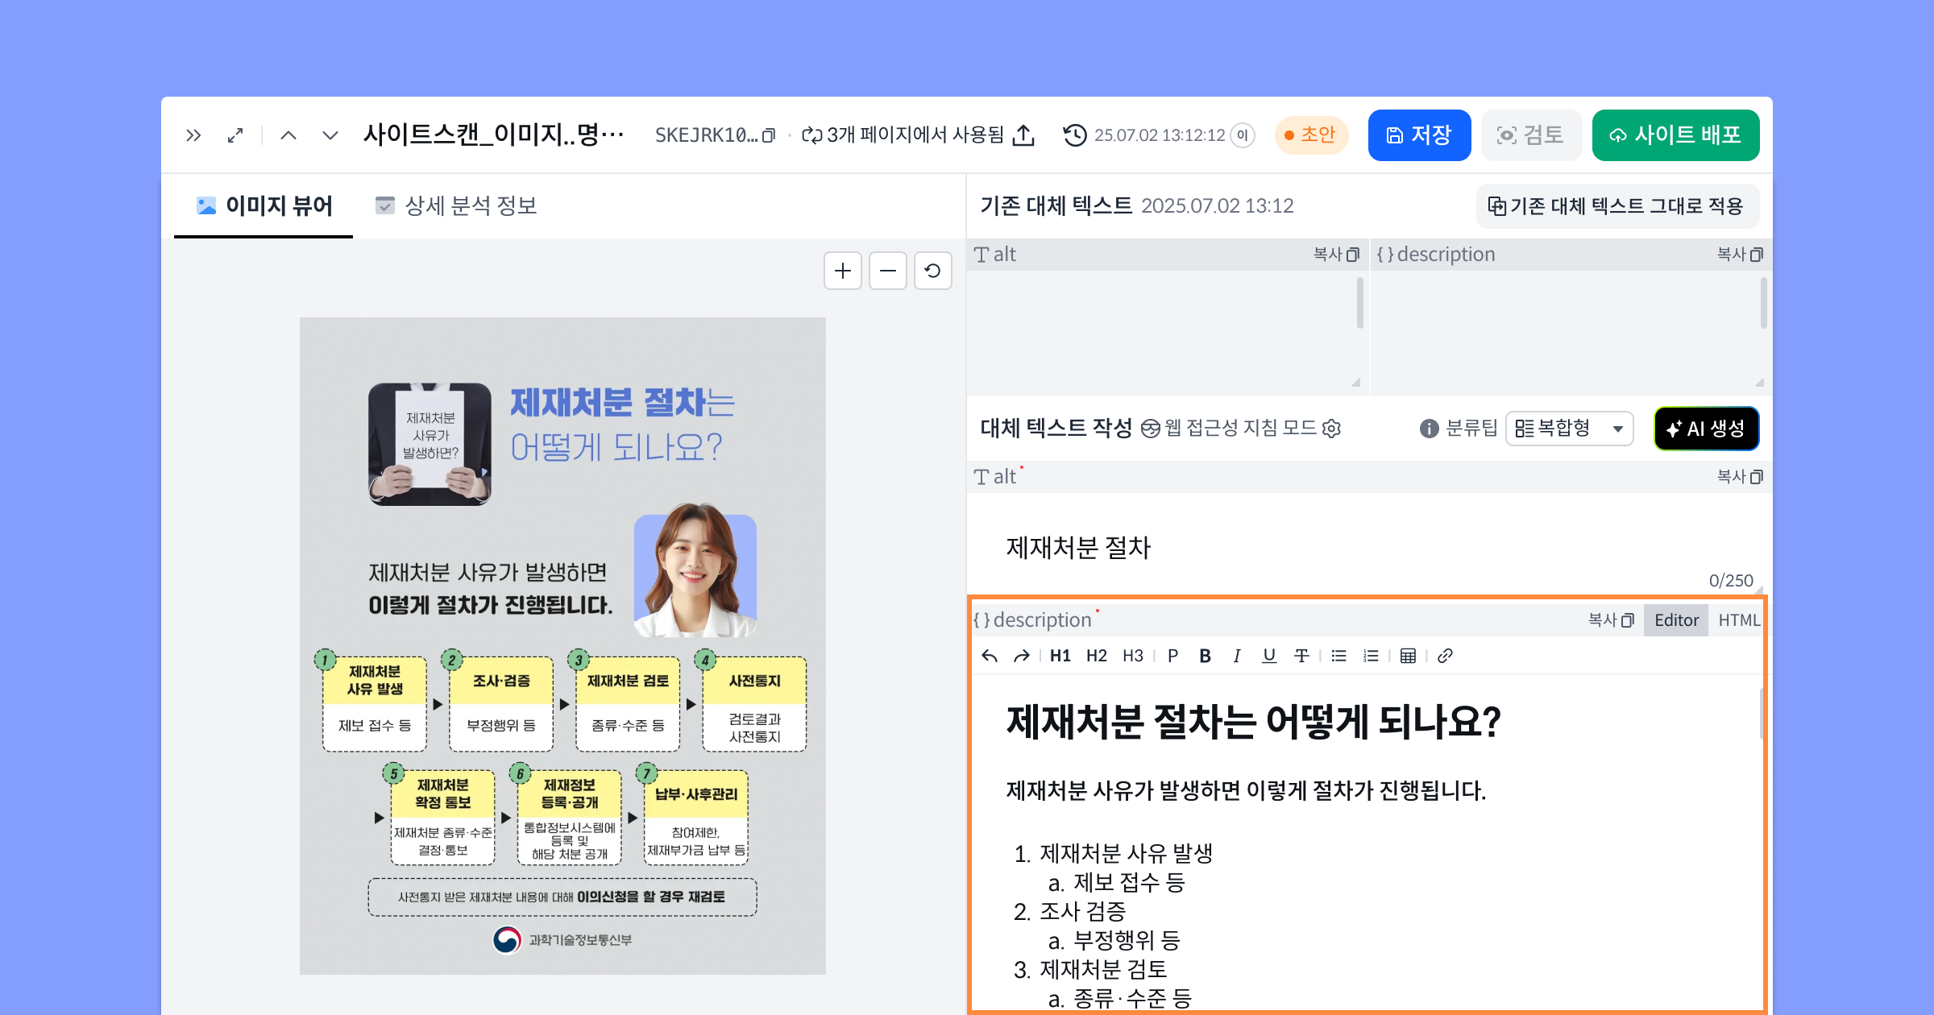This screenshot has width=1934, height=1015.
Task: Click the '제보 접수 등' sub-item
Action: pos(1130,883)
